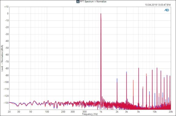Click the -130 label on level axis

point(6,103)
